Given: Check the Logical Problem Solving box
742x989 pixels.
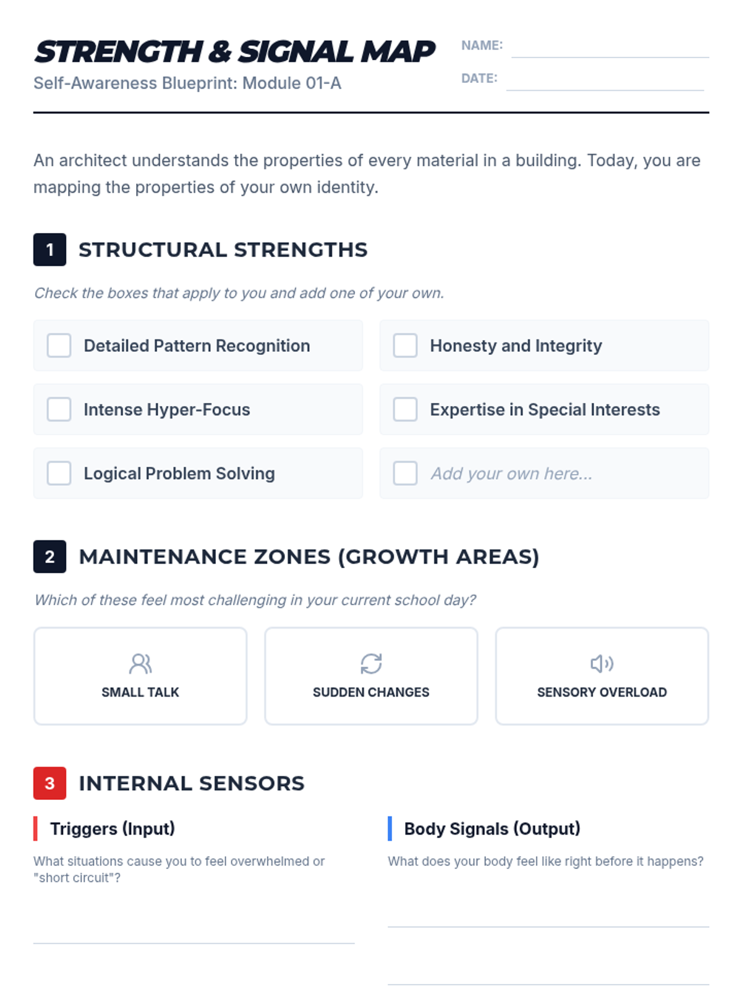Looking at the screenshot, I should 59,473.
